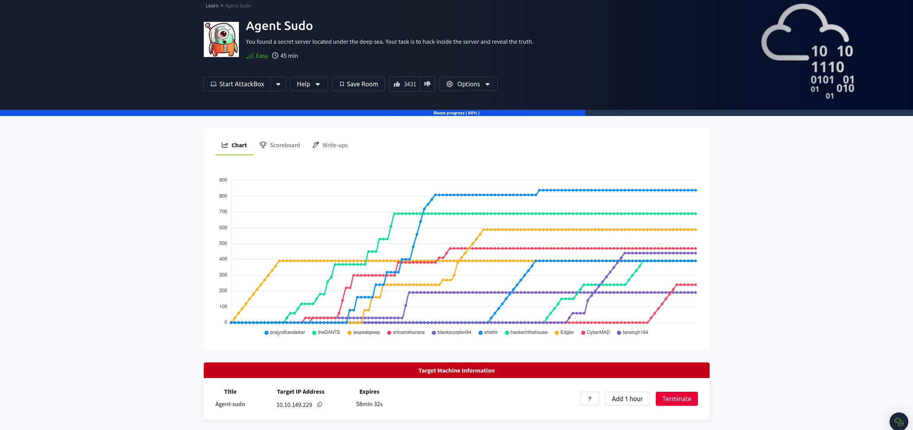This screenshot has height=430, width=913.
Task: Click the Learn breadcrumb link
Action: pos(212,5)
